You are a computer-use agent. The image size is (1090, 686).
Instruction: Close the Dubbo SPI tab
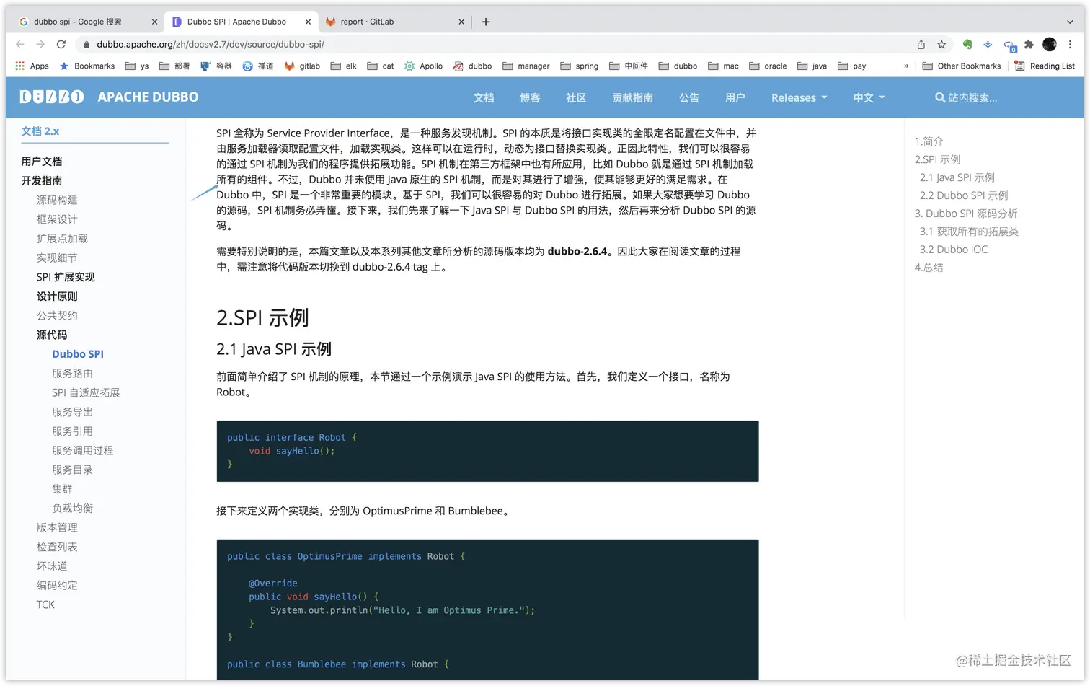tap(308, 22)
